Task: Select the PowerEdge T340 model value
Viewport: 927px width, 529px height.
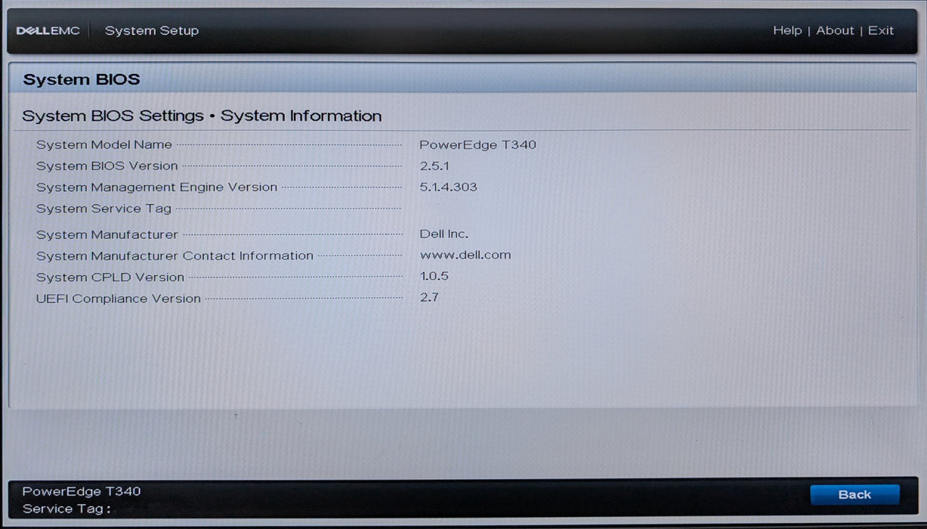Action: (x=478, y=145)
